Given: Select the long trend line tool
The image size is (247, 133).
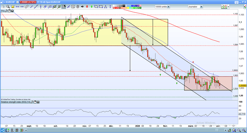Looking at the screenshot, I should [x=36, y=7].
